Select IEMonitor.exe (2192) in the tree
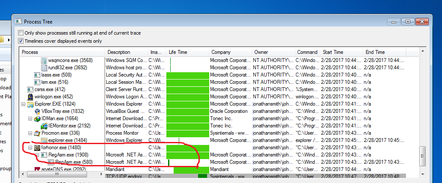 tap(69, 126)
